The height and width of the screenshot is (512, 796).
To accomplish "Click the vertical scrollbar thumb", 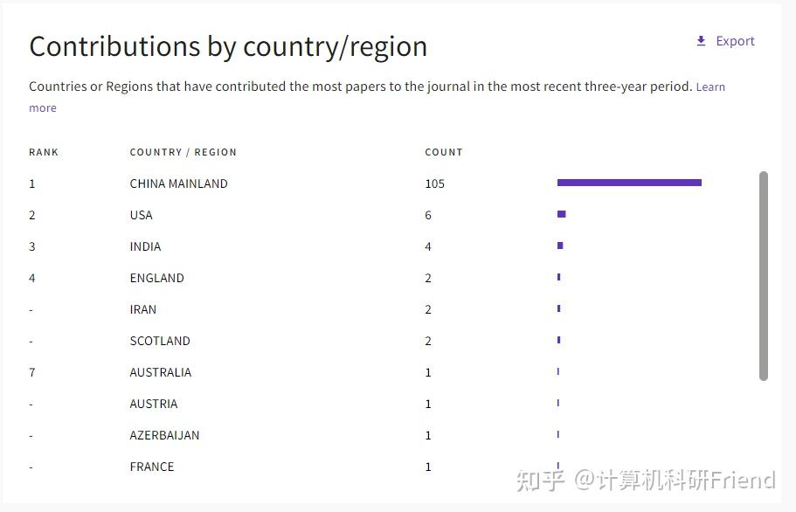I will click(763, 275).
